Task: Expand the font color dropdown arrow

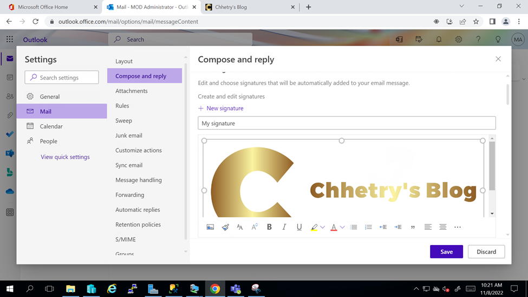Action: pyautogui.click(x=342, y=227)
